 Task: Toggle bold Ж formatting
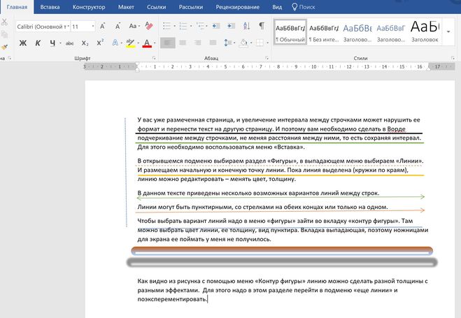pyautogui.click(x=23, y=43)
